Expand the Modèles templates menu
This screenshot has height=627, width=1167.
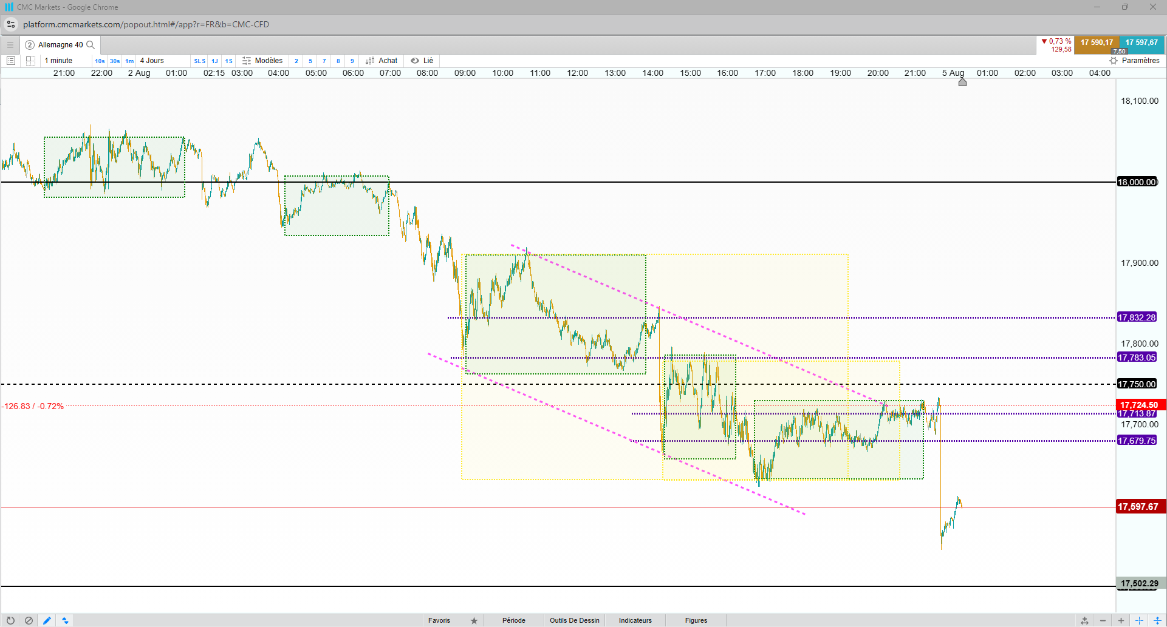point(262,61)
